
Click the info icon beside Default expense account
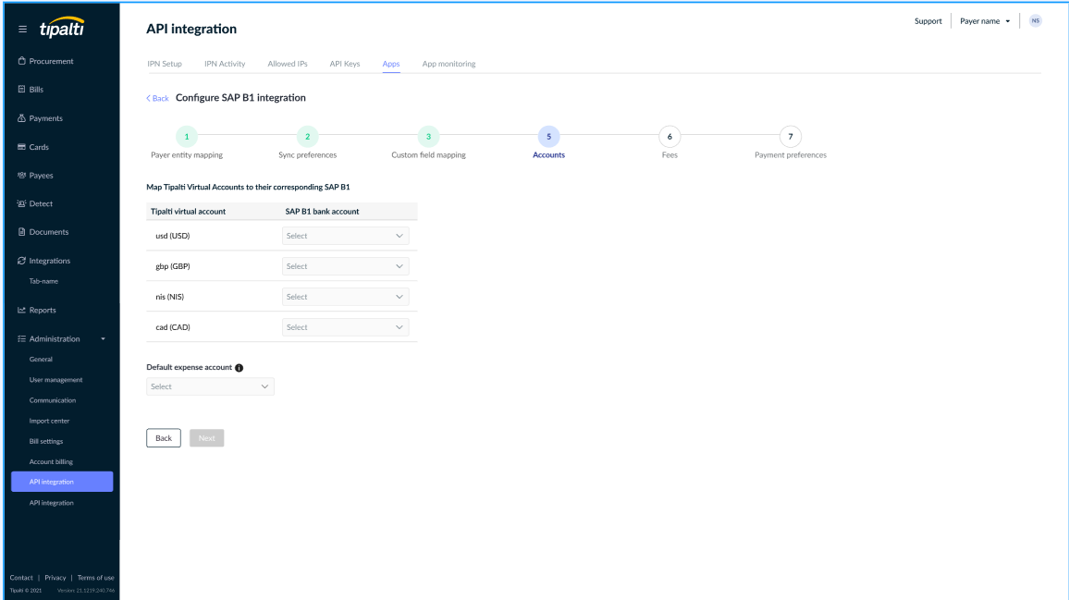coord(240,368)
